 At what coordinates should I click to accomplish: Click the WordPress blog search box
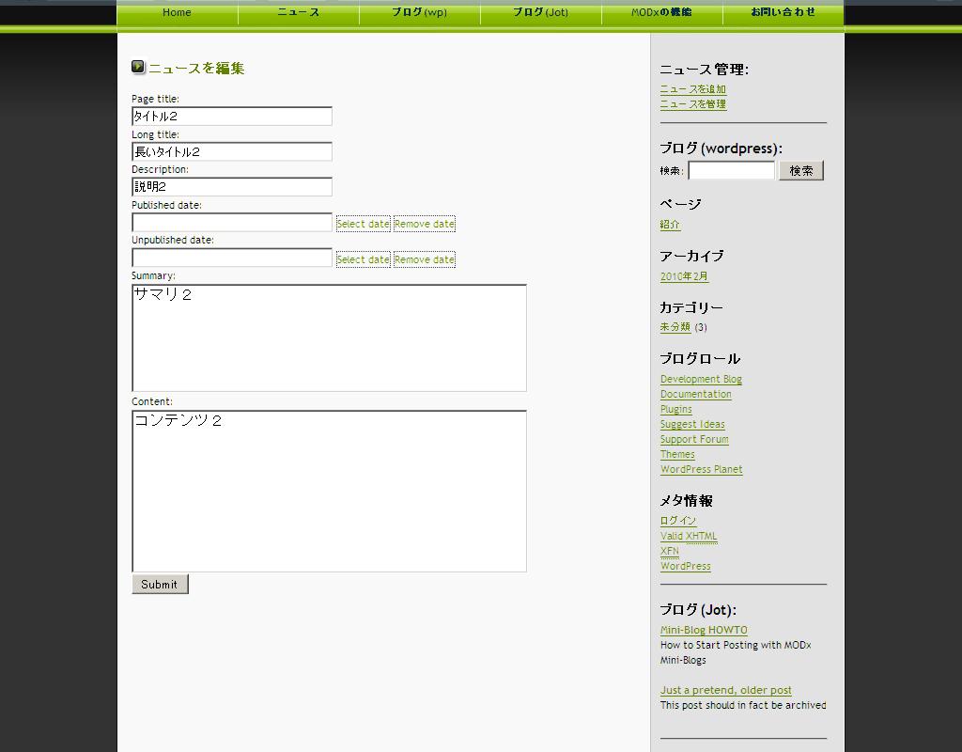tap(731, 170)
